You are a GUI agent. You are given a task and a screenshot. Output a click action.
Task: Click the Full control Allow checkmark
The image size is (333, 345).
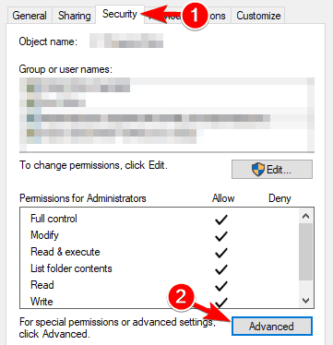[221, 220]
